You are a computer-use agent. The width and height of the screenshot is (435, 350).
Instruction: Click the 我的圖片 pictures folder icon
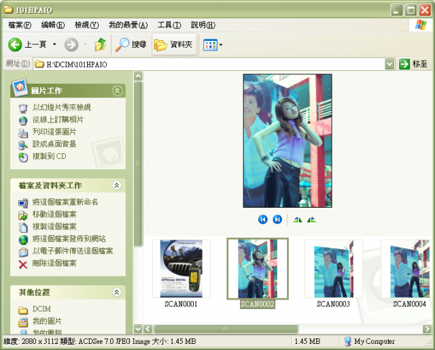(23, 322)
